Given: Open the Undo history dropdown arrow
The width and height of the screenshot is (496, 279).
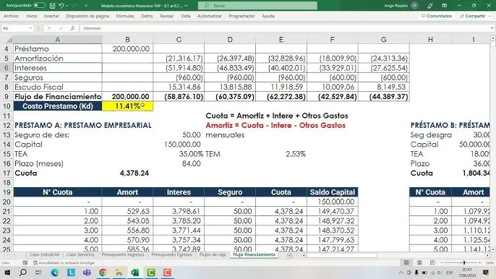Looking at the screenshot, I should point(67,6).
